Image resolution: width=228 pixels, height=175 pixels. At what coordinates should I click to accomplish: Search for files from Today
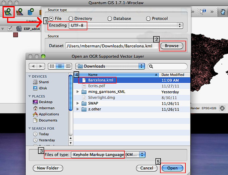tap(41, 134)
